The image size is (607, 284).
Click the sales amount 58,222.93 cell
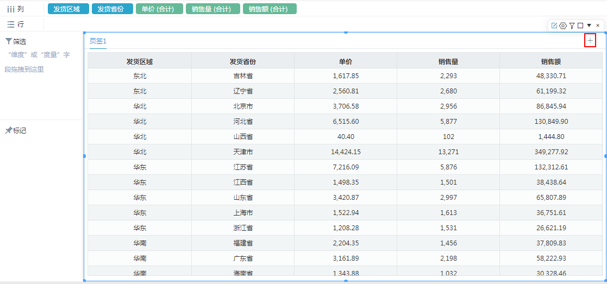click(x=551, y=258)
